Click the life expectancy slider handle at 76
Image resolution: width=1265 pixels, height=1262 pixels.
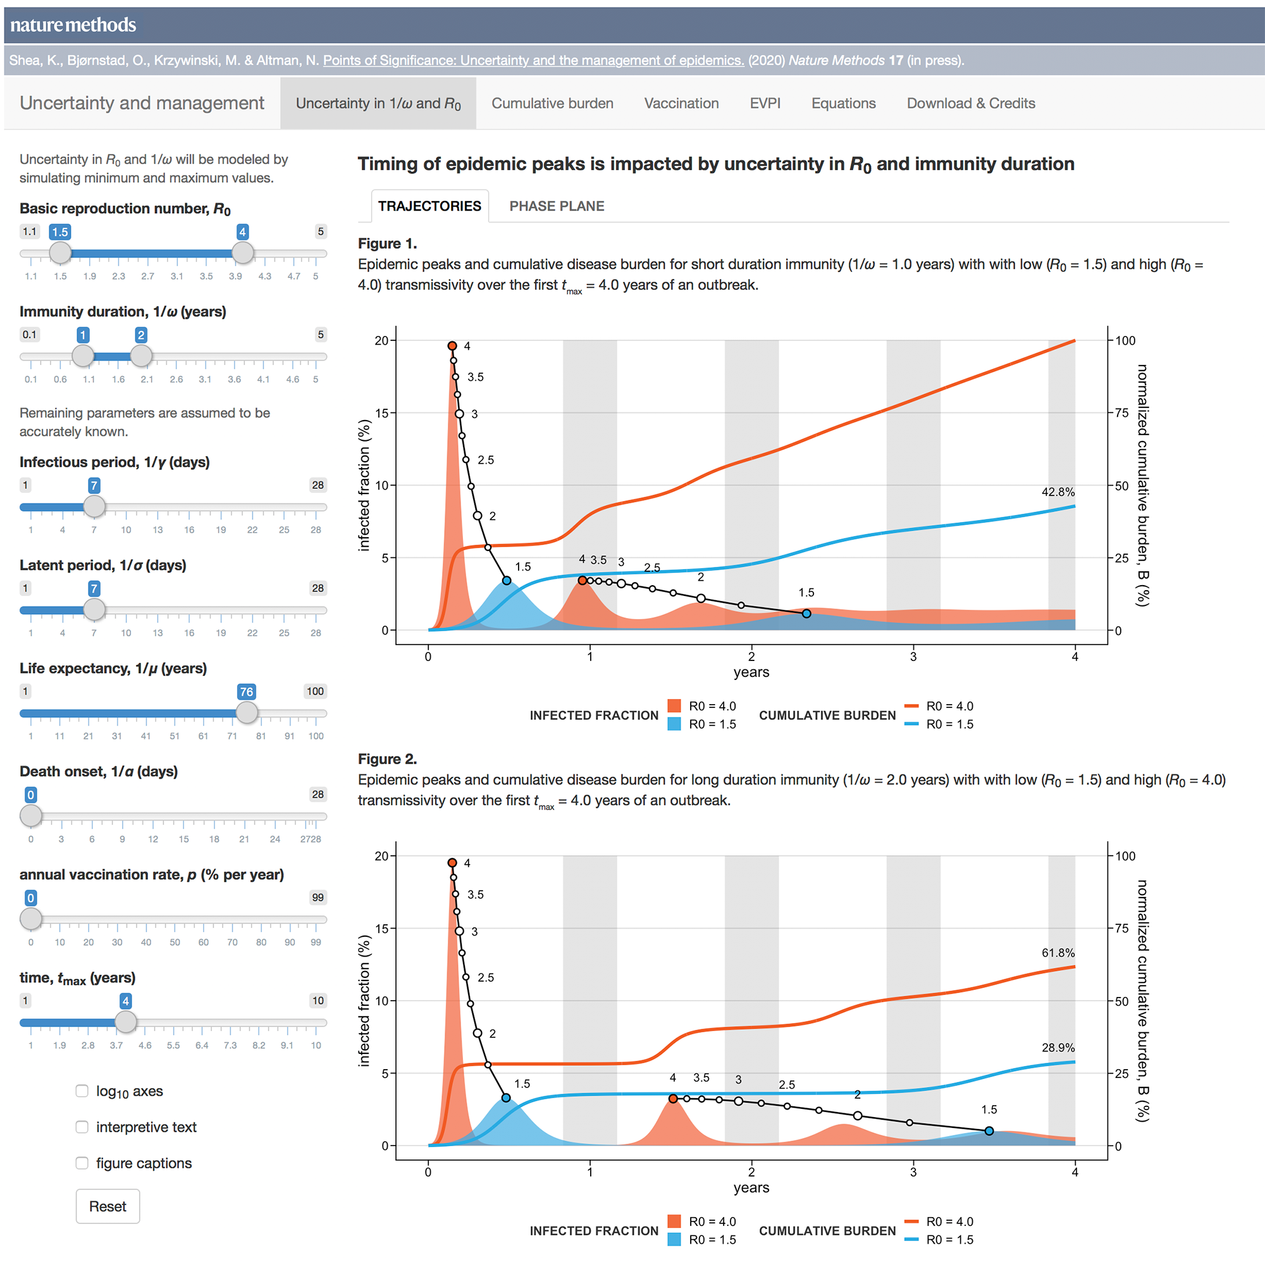(246, 712)
